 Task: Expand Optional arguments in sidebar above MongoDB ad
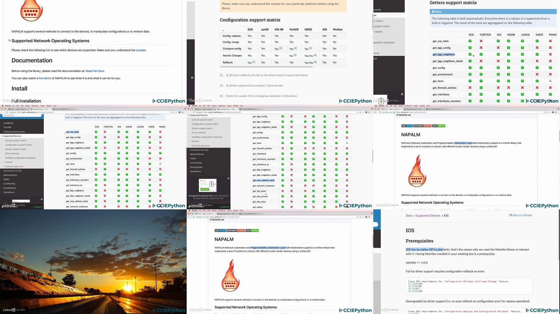pyautogui.click(x=190, y=146)
